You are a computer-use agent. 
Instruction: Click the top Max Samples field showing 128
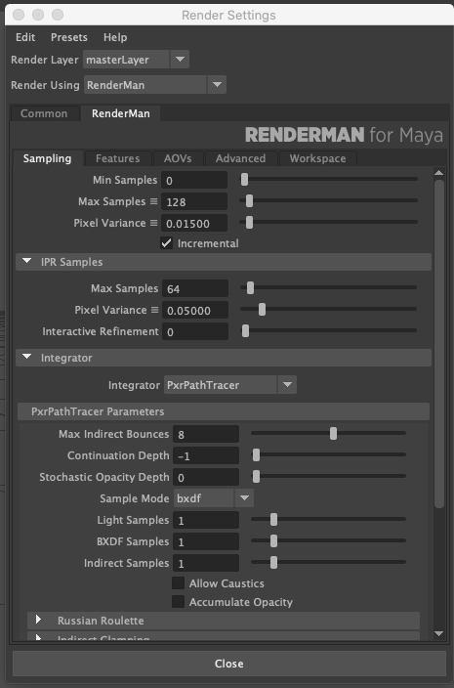point(194,202)
